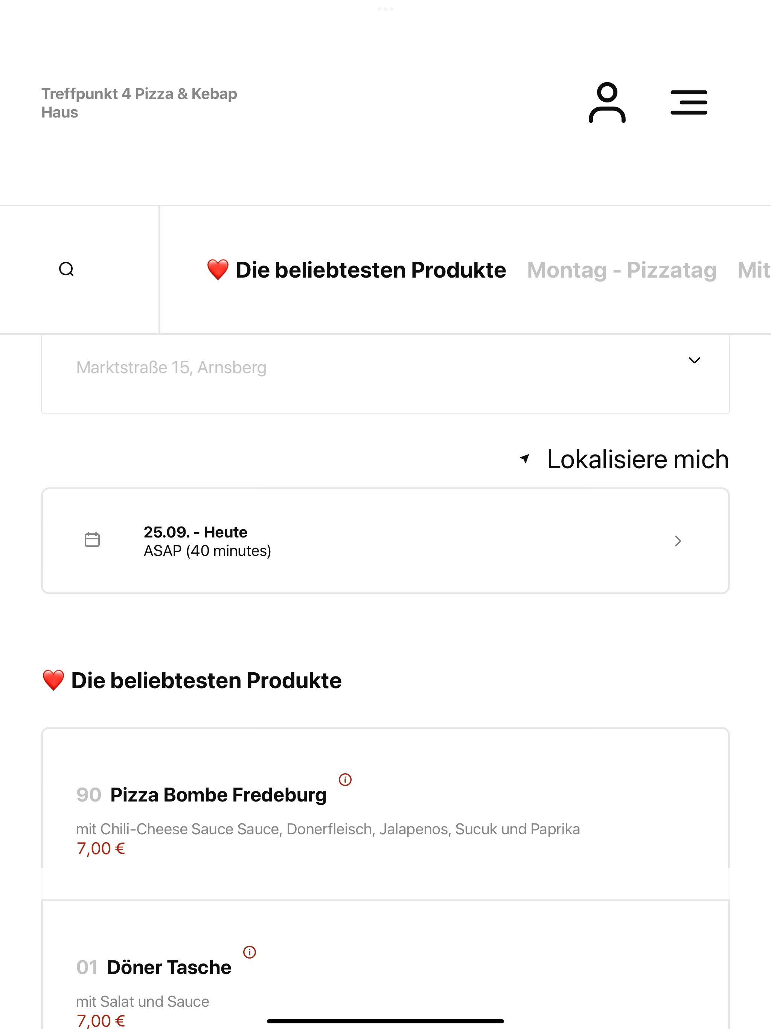The image size is (771, 1029).
Task: Tap the ASAP (40 minutes) delivery text
Action: coord(207,551)
